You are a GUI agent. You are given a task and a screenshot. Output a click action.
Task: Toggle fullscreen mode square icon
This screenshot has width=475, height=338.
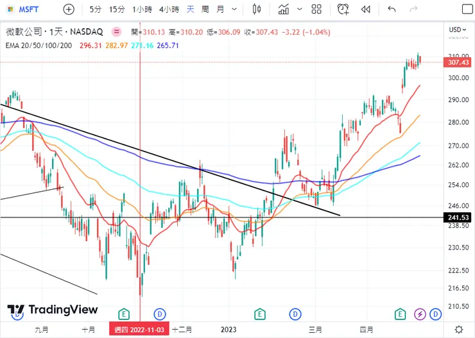coord(467,10)
